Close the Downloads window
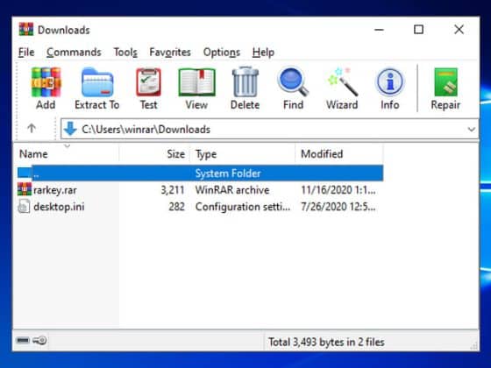The image size is (491, 368). (x=459, y=30)
